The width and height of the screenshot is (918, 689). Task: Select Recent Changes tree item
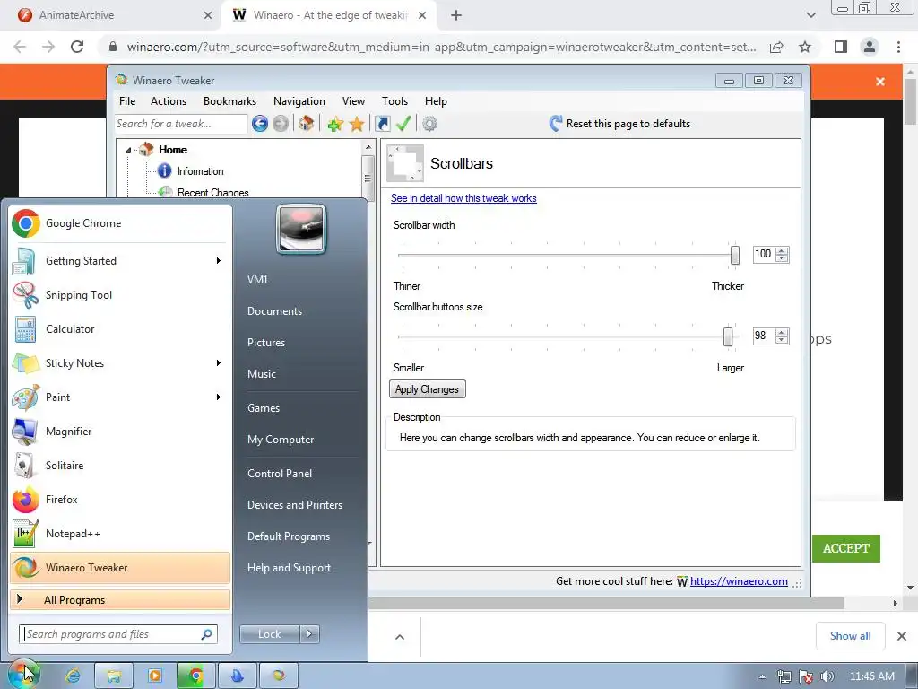pos(213,193)
